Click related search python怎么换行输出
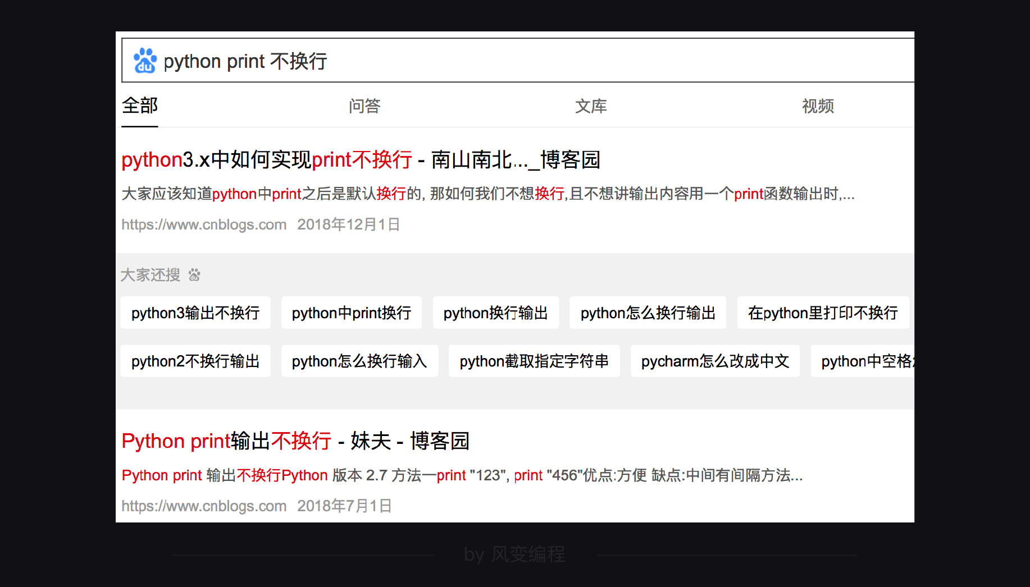Image resolution: width=1030 pixels, height=587 pixels. tap(648, 313)
